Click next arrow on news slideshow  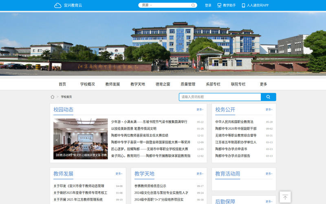tap(104, 140)
